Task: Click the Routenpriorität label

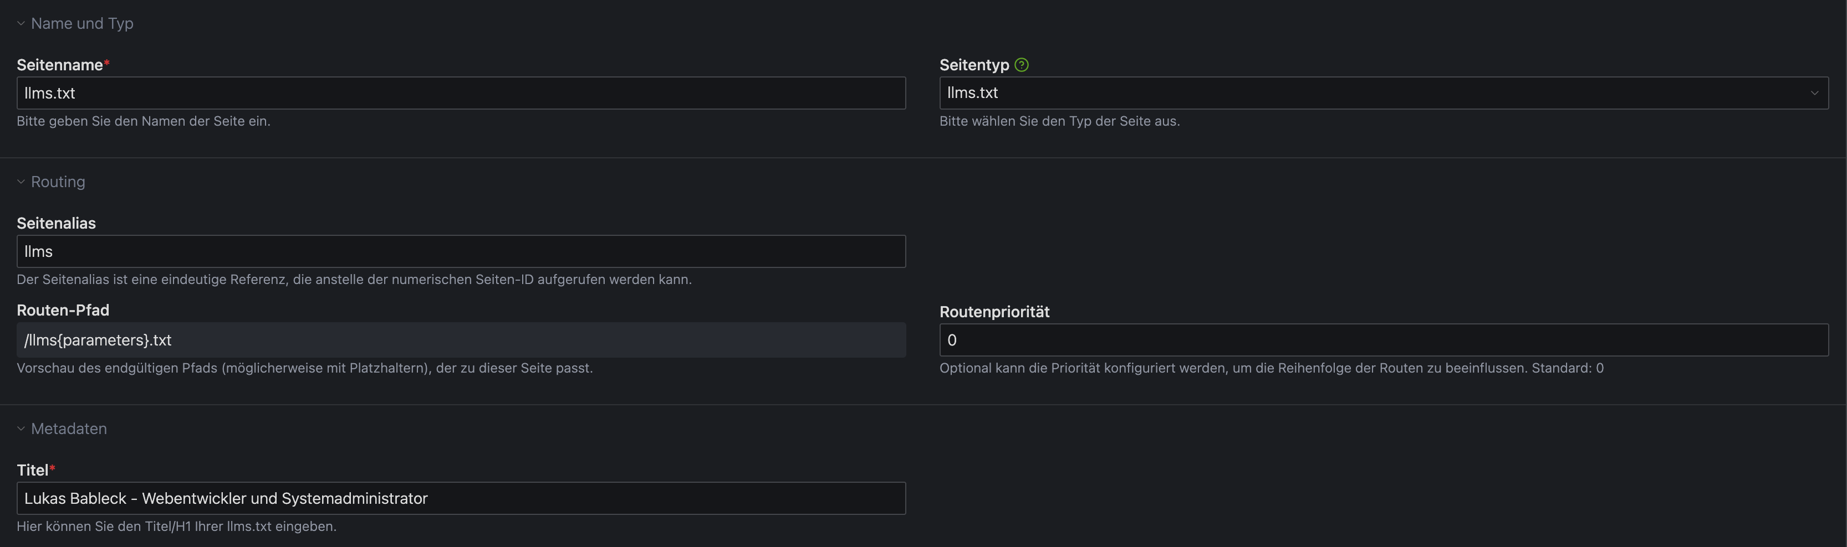Action: (994, 312)
